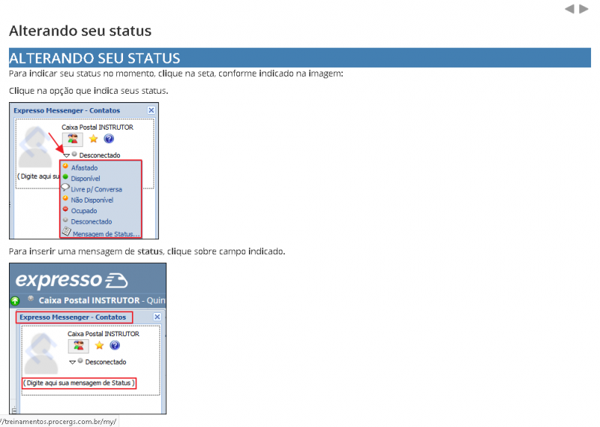Click the green up-arrow icon below Expresso logo
Viewport: 600px width, 427px height.
(15, 301)
